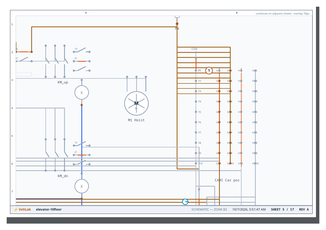
Task: Click the F5 terminal on CAM1
Action: [196, 112]
